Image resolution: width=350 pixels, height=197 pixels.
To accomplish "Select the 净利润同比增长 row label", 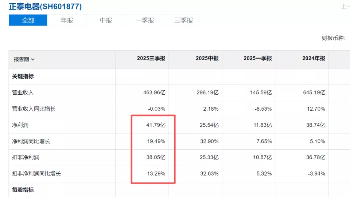I will (31, 141).
